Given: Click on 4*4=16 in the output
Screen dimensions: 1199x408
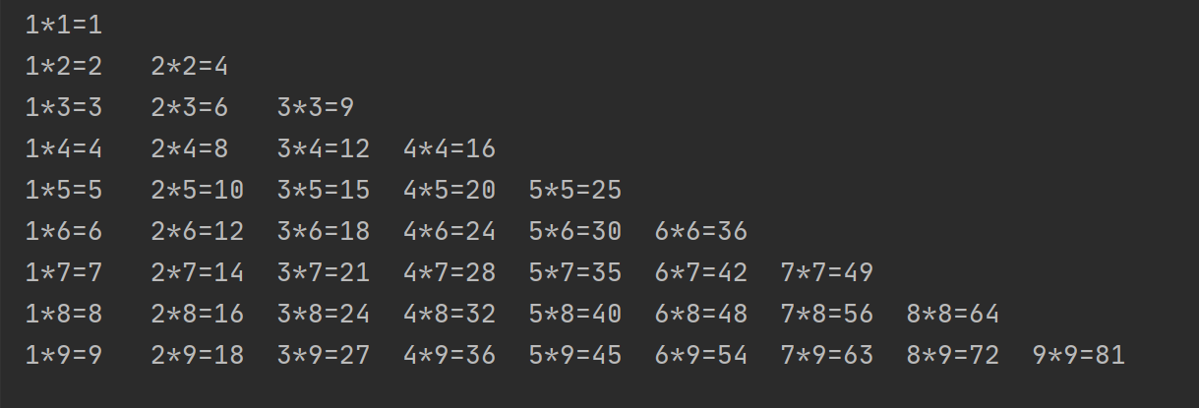Looking at the screenshot, I should pos(450,149).
